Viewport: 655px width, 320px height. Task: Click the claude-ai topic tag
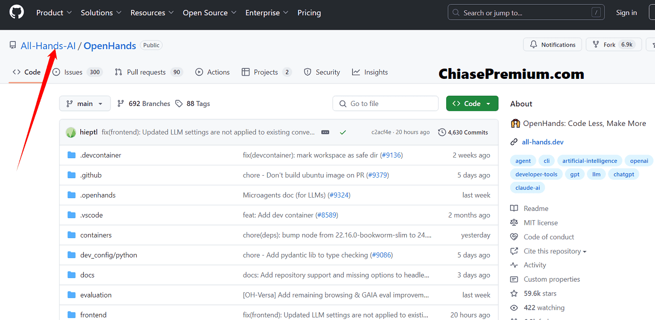(x=528, y=187)
